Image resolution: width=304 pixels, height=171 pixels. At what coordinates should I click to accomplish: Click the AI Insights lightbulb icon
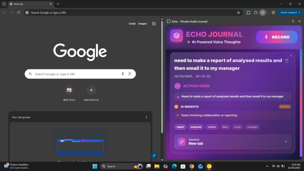pyautogui.click(x=176, y=106)
